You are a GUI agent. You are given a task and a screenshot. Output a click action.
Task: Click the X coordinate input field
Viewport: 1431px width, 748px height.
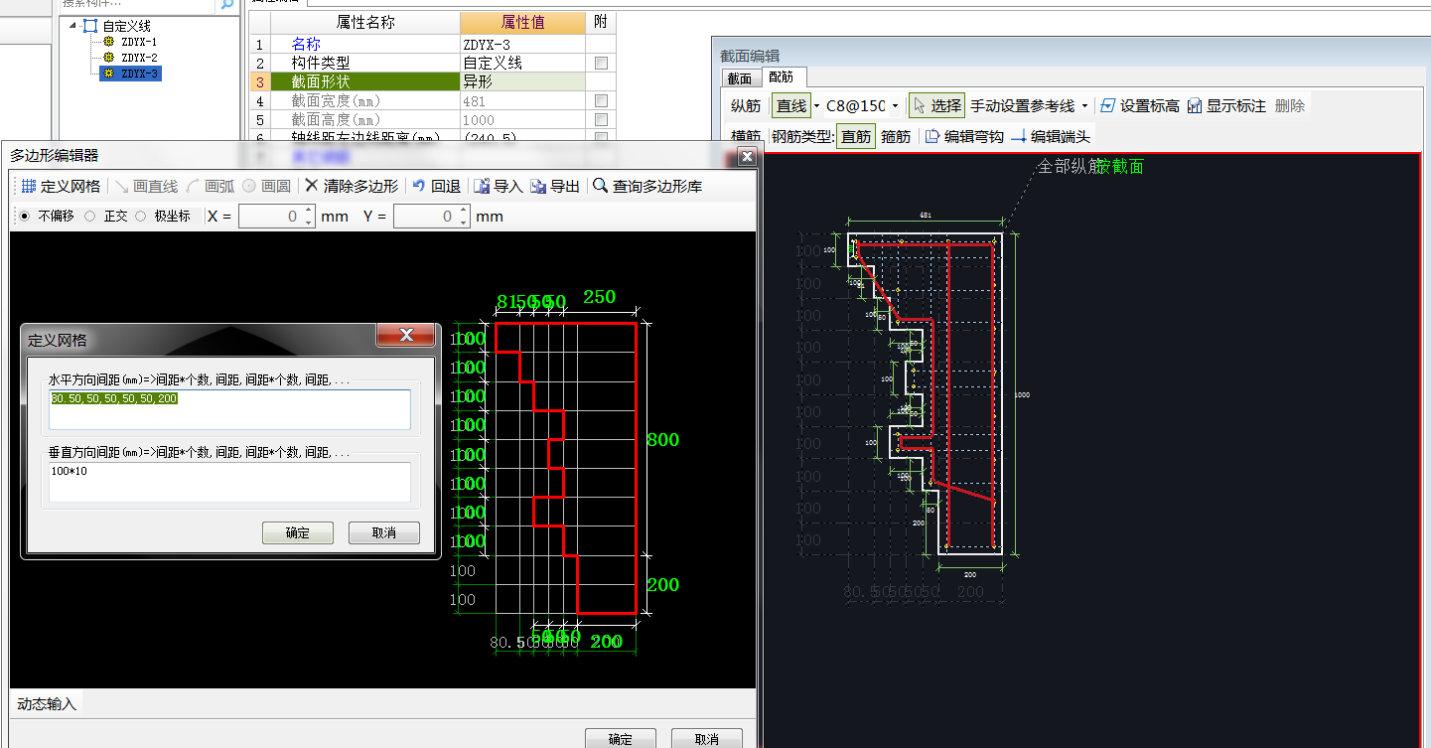[270, 216]
